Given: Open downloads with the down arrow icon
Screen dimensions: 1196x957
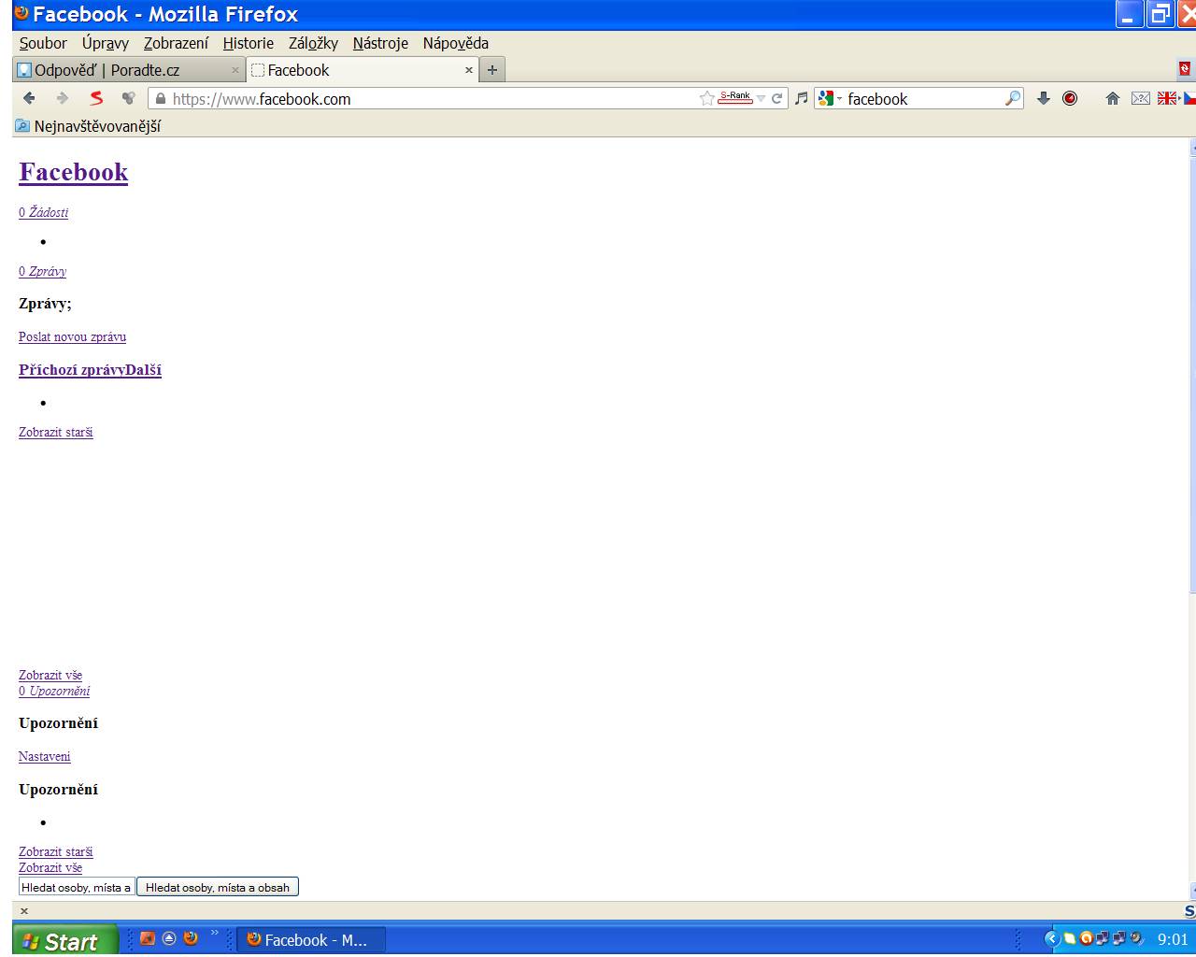Looking at the screenshot, I should (x=1044, y=98).
